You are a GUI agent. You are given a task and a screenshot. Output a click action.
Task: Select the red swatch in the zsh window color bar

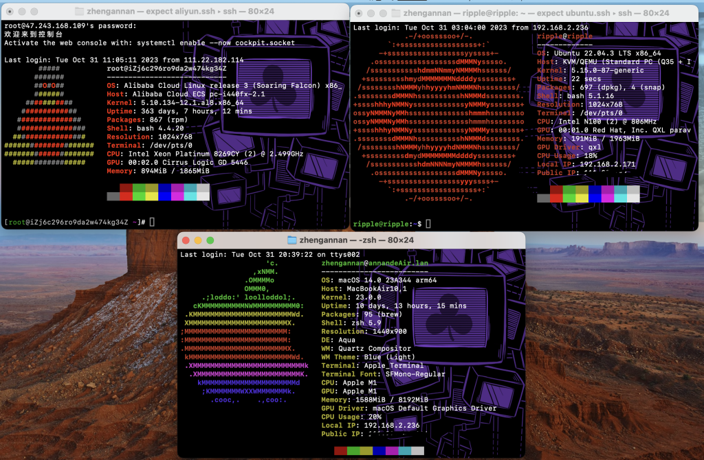click(340, 450)
